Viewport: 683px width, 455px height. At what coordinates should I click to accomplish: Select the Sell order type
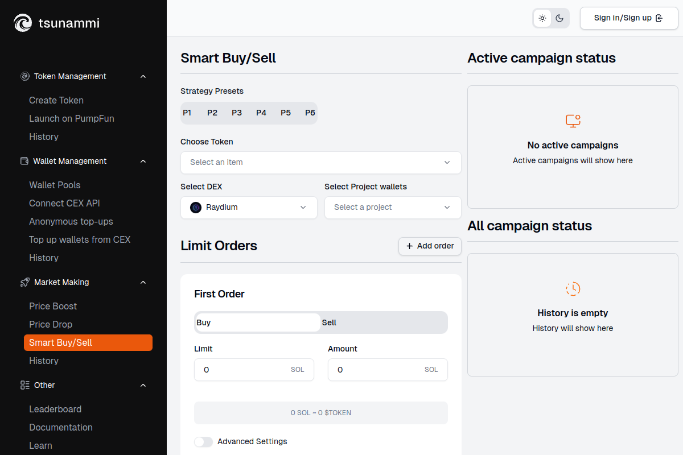click(384, 322)
